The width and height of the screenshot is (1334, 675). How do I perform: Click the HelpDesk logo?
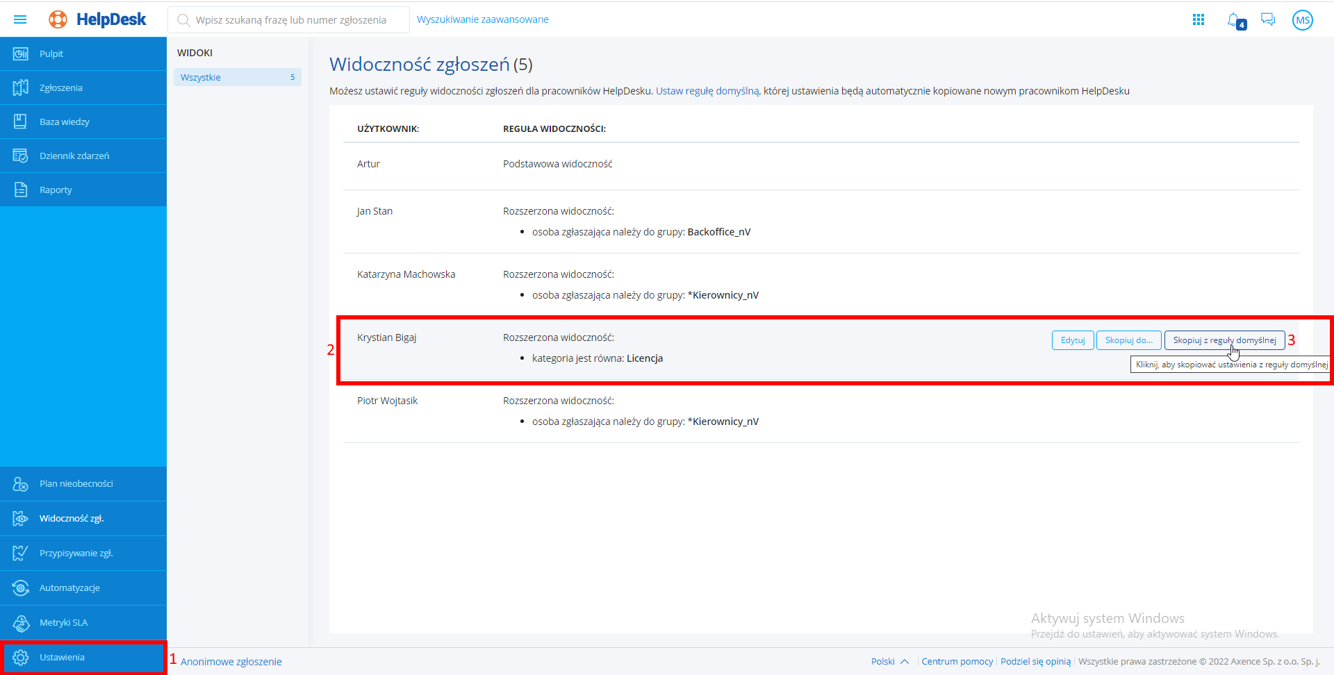point(98,19)
